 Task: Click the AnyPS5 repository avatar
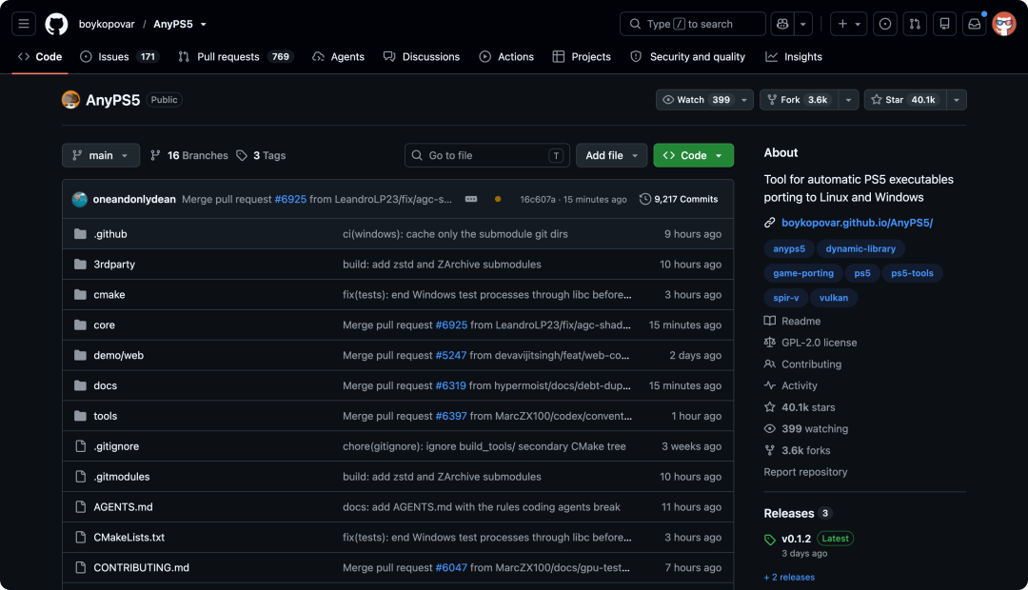70,100
